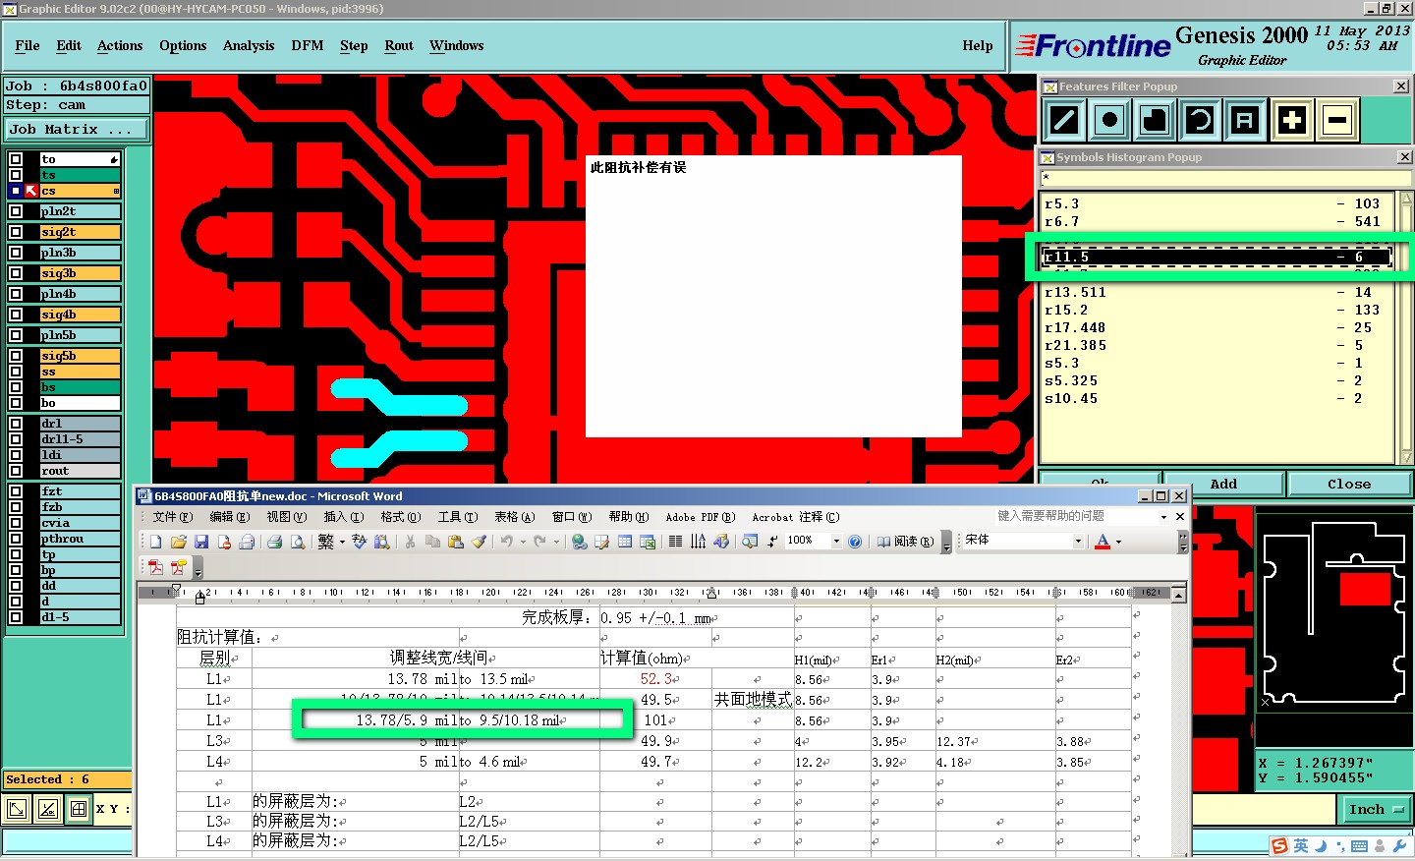1415x861 pixels.
Task: Click the histogram filter input field
Action: pyautogui.click(x=1225, y=178)
